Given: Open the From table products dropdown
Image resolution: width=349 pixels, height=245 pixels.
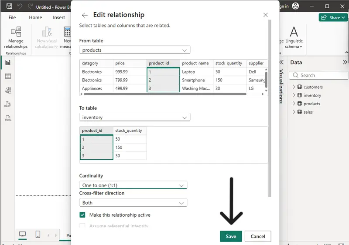Looking at the screenshot, I should [135, 50].
